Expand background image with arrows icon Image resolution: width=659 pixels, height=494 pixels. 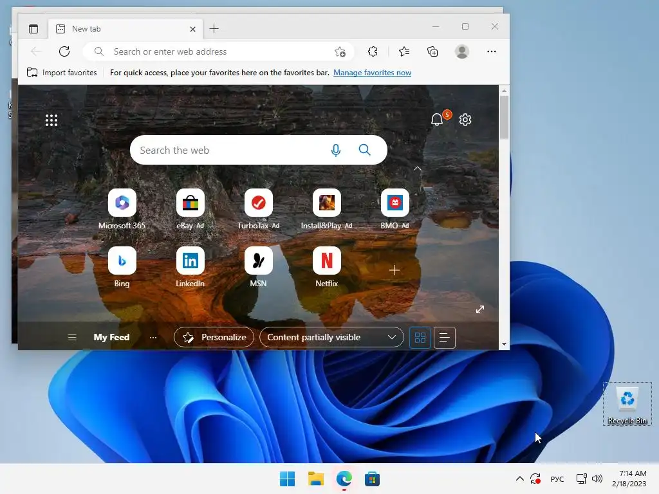click(x=480, y=309)
